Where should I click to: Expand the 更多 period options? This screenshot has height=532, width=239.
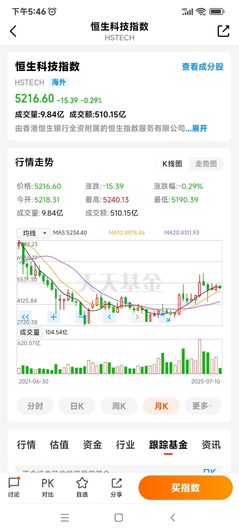click(x=203, y=406)
